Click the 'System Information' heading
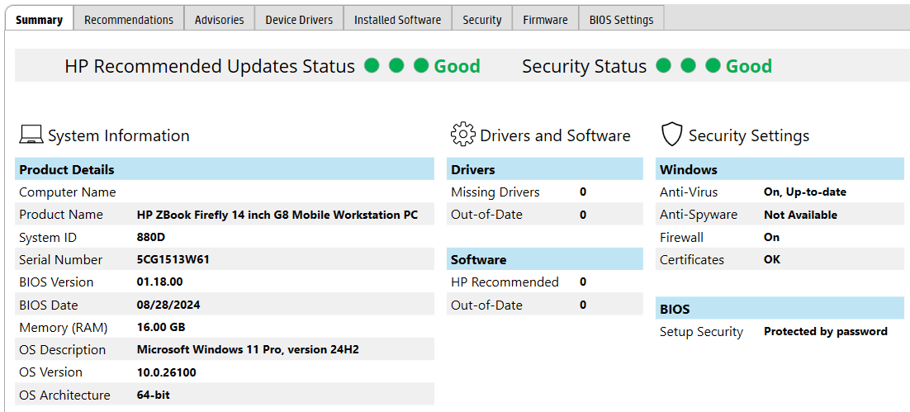Image resolution: width=910 pixels, height=412 pixels. tap(118, 135)
